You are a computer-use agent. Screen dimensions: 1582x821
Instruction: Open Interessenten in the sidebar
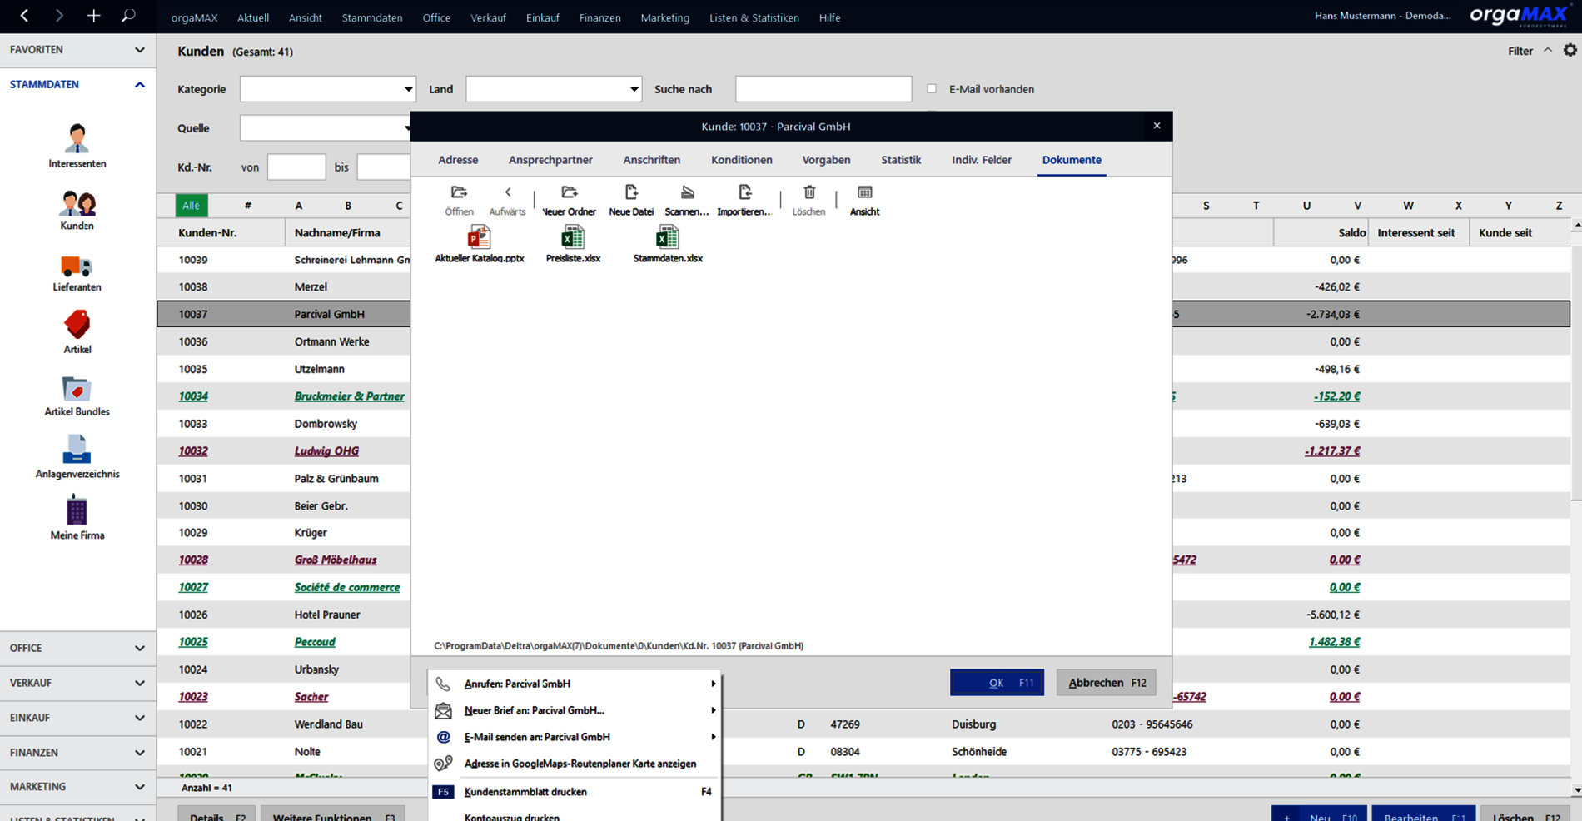[77, 146]
